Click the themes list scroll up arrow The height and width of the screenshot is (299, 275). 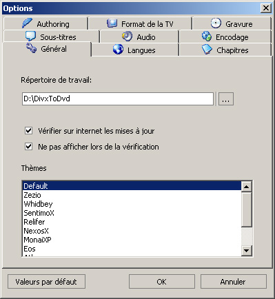point(247,187)
